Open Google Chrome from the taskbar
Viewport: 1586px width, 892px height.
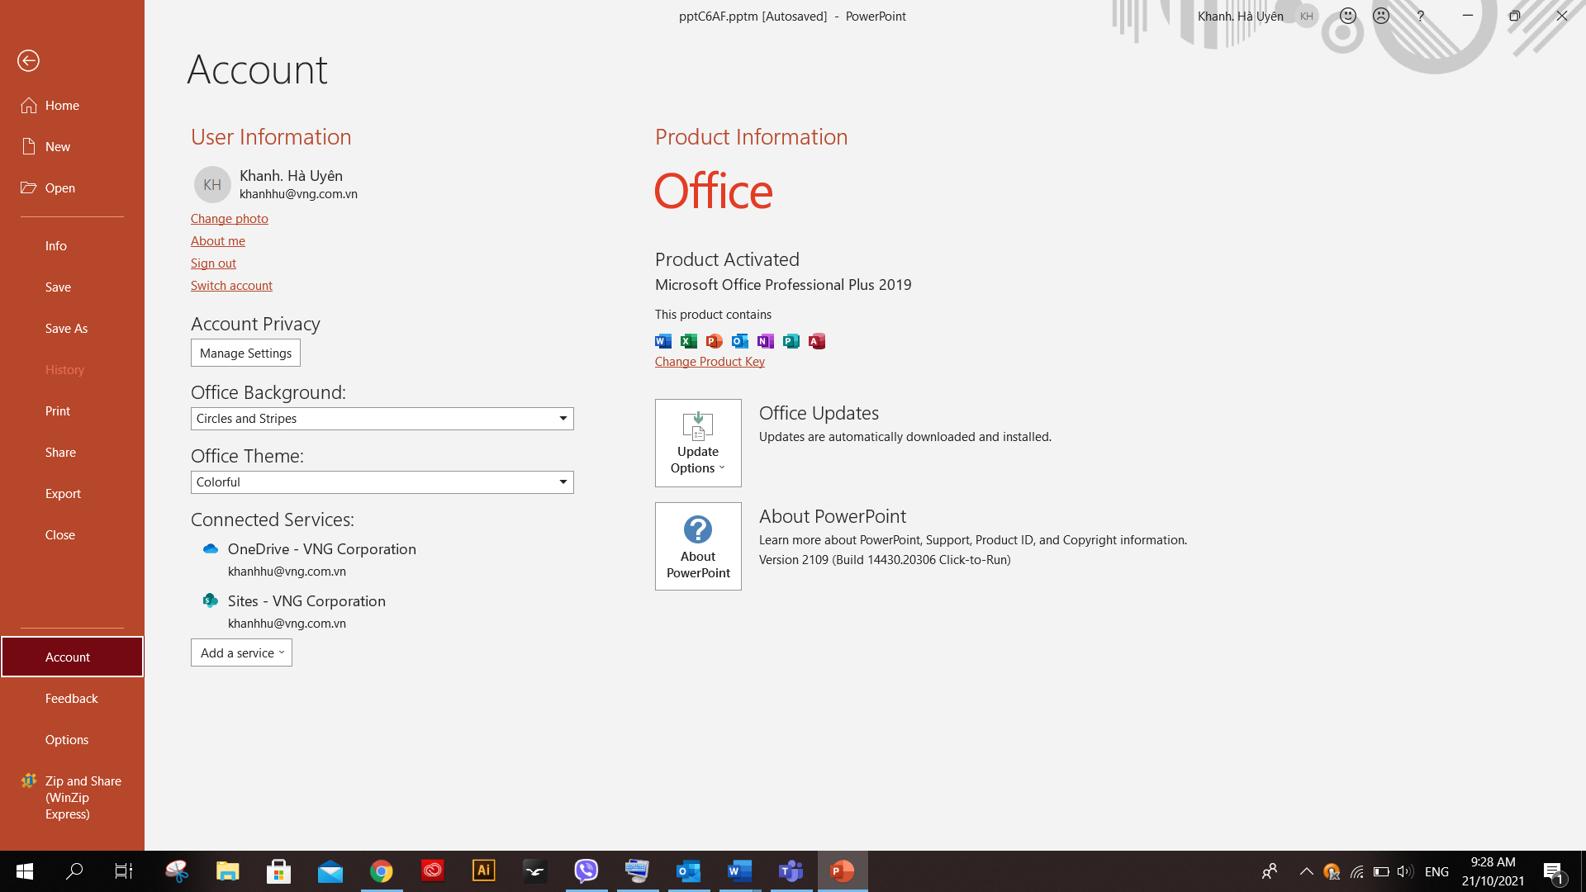(382, 871)
